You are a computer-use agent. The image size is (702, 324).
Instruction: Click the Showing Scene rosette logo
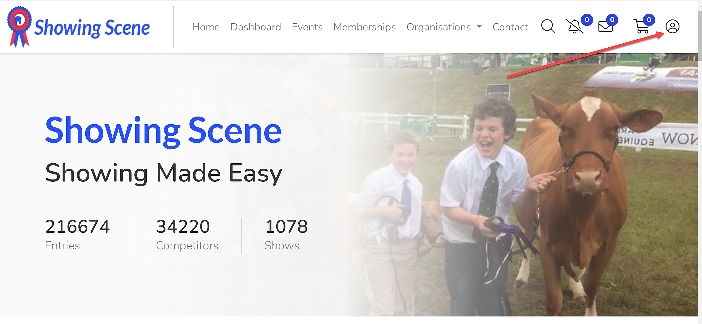(78, 27)
